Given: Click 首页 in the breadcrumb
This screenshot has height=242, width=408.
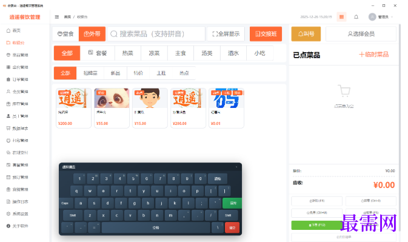Looking at the screenshot, I should coord(67,17).
